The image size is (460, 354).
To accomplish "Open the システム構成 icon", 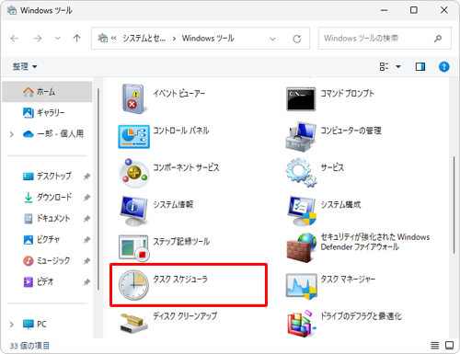I will point(302,211).
